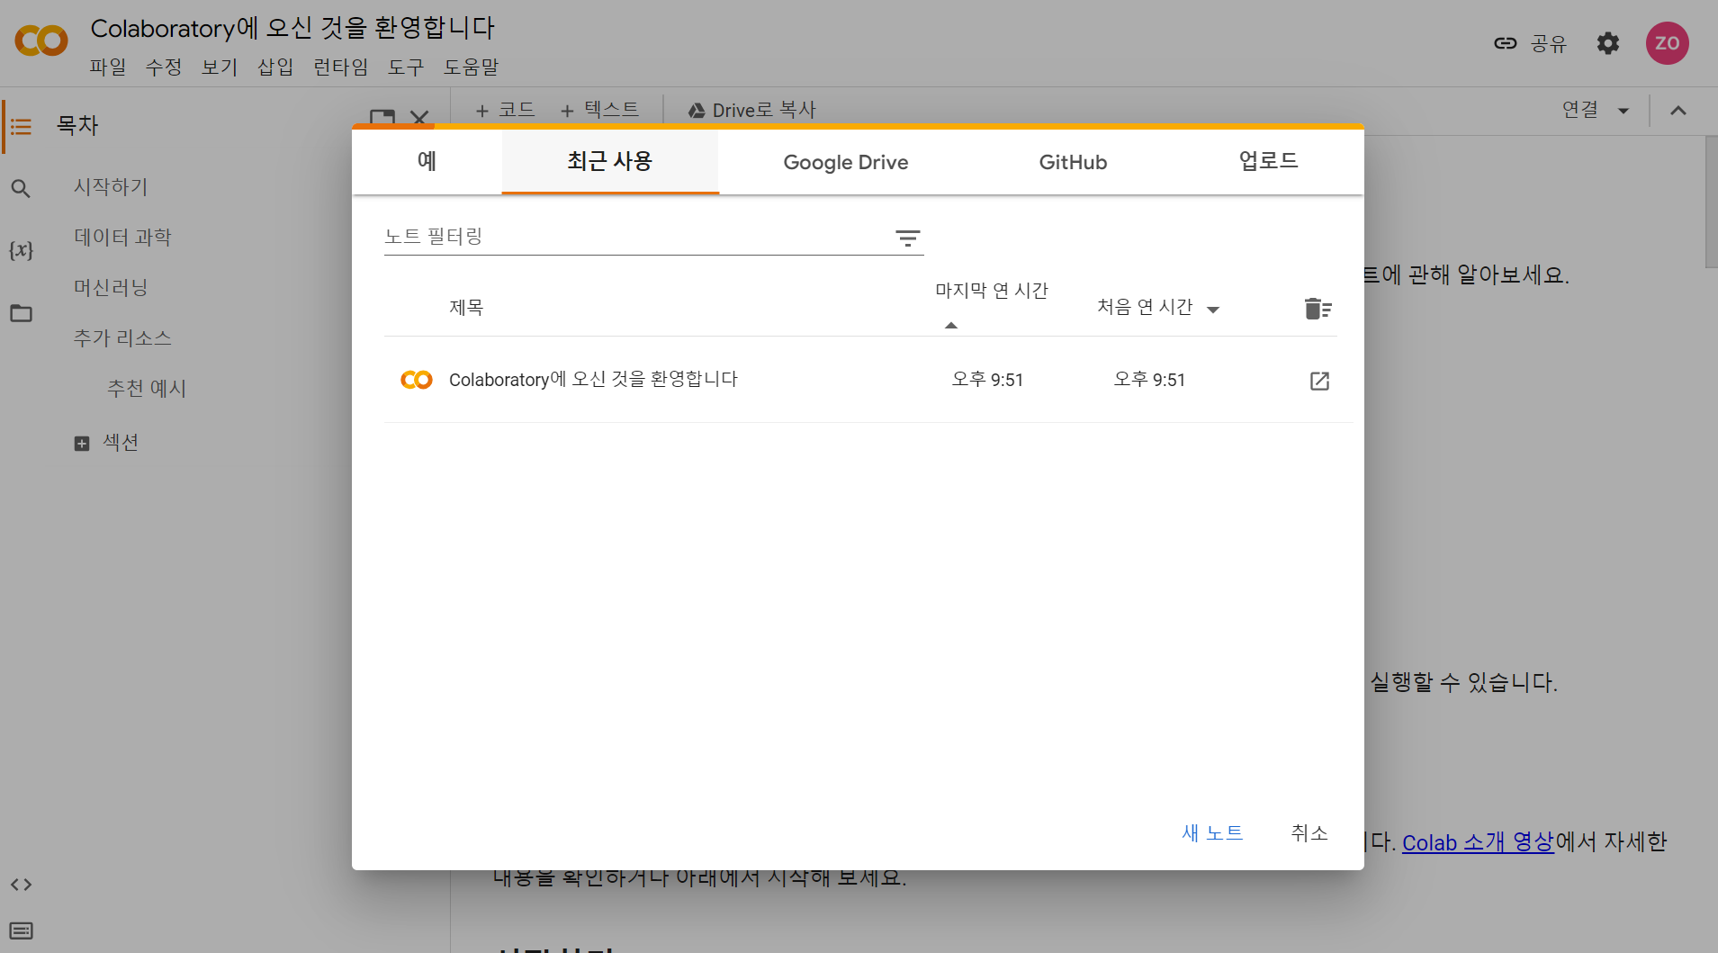The image size is (1718, 953).
Task: Open the connect options dropdown arrow
Action: pyautogui.click(x=1624, y=111)
